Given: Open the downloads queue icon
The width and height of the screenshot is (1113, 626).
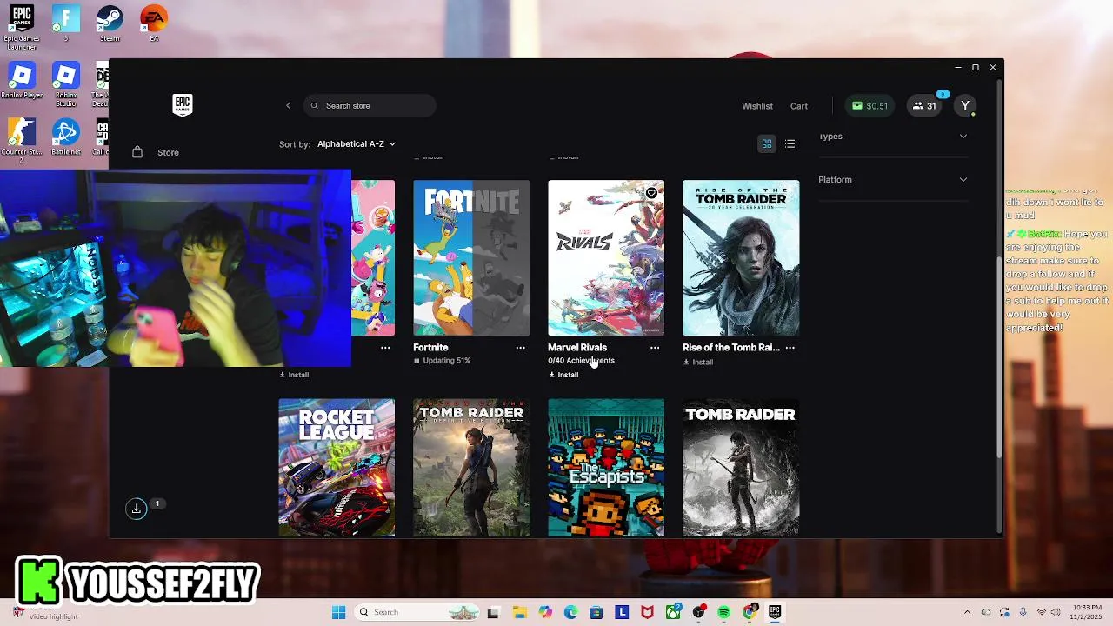Looking at the screenshot, I should click(137, 509).
